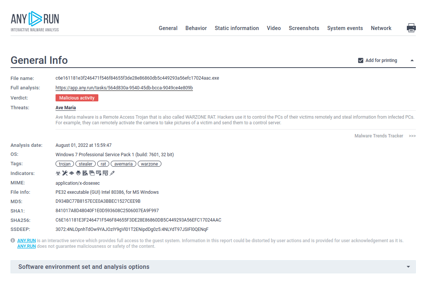Expand Software environment set and analysis options
426x285 pixels.
(x=408, y=267)
